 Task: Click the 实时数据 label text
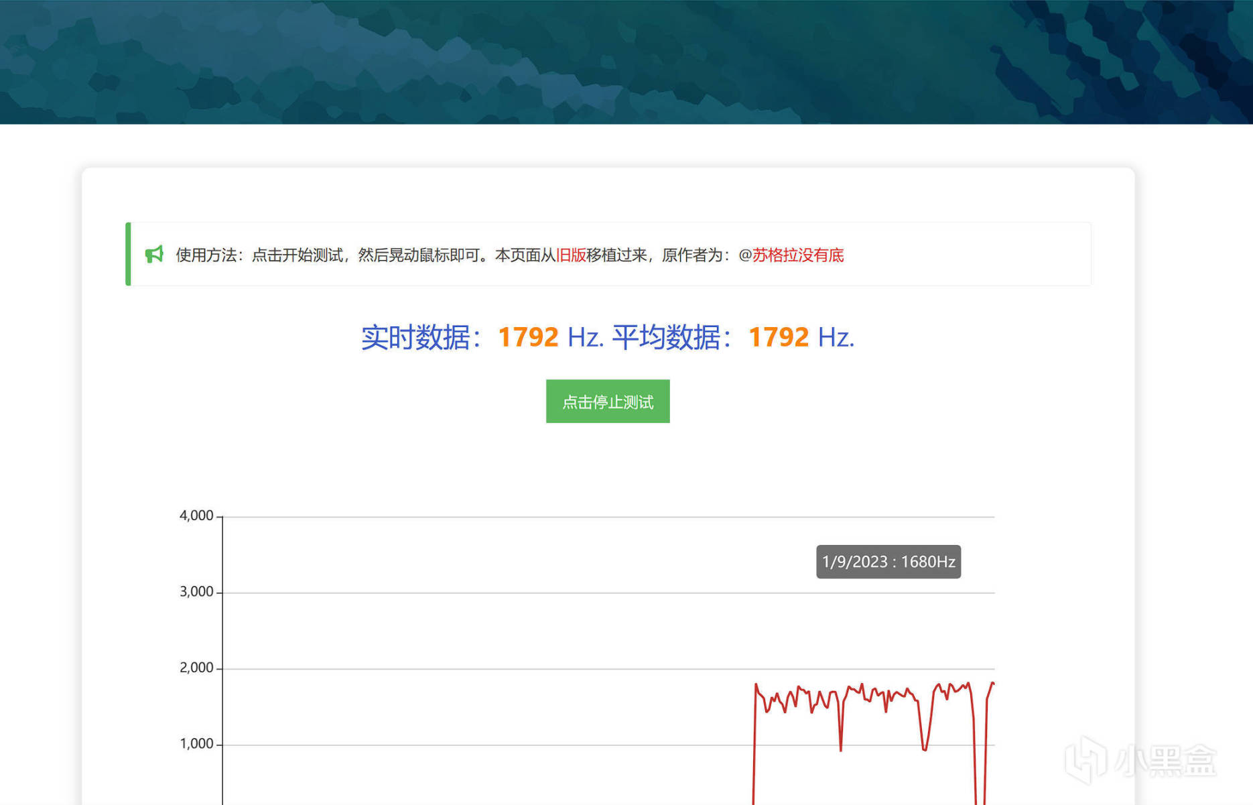415,337
